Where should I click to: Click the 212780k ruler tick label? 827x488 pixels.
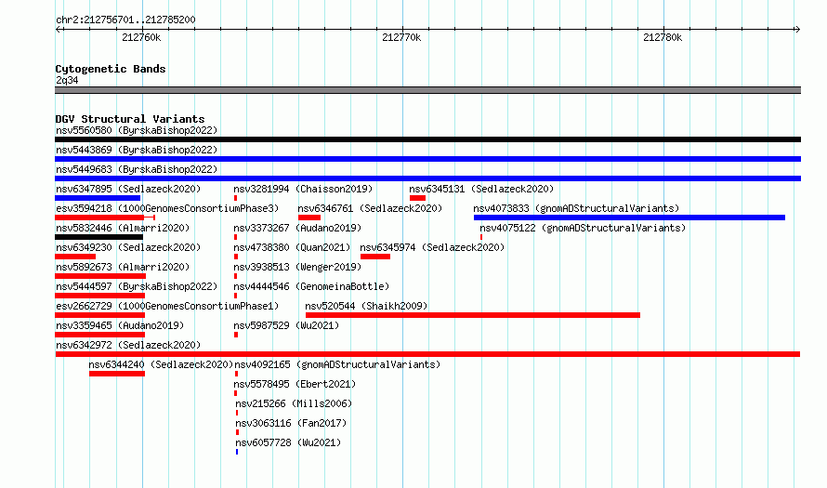[x=663, y=38]
